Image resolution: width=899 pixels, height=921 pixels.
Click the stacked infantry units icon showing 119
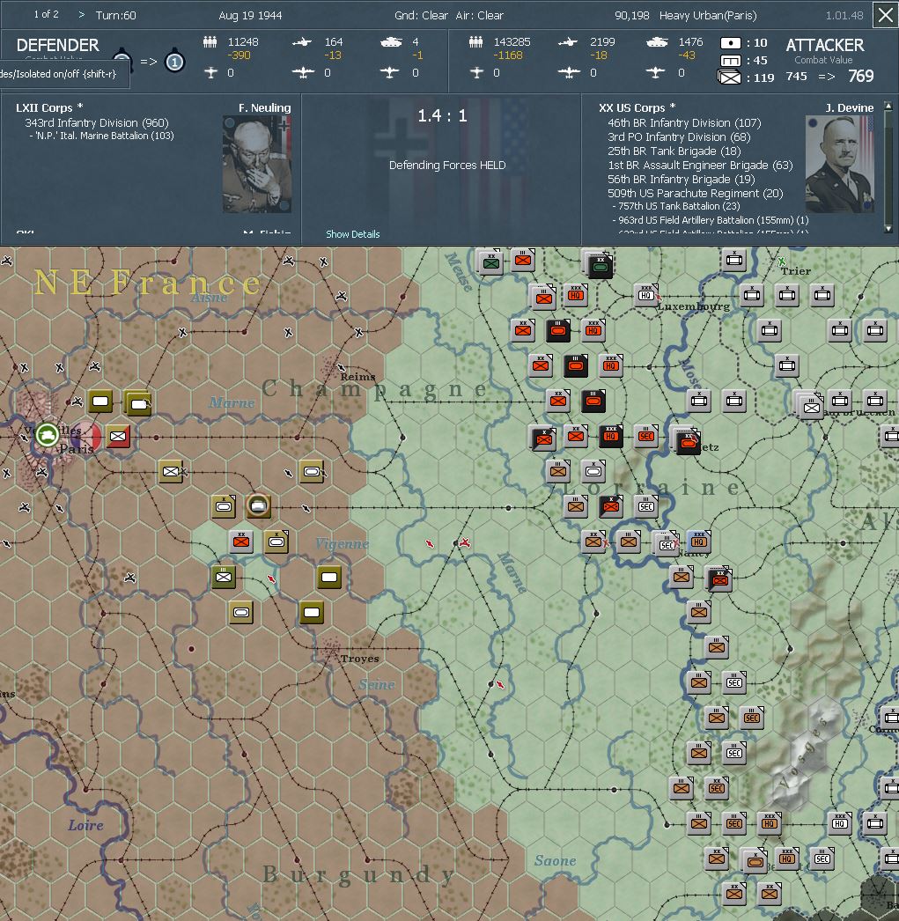(x=729, y=77)
